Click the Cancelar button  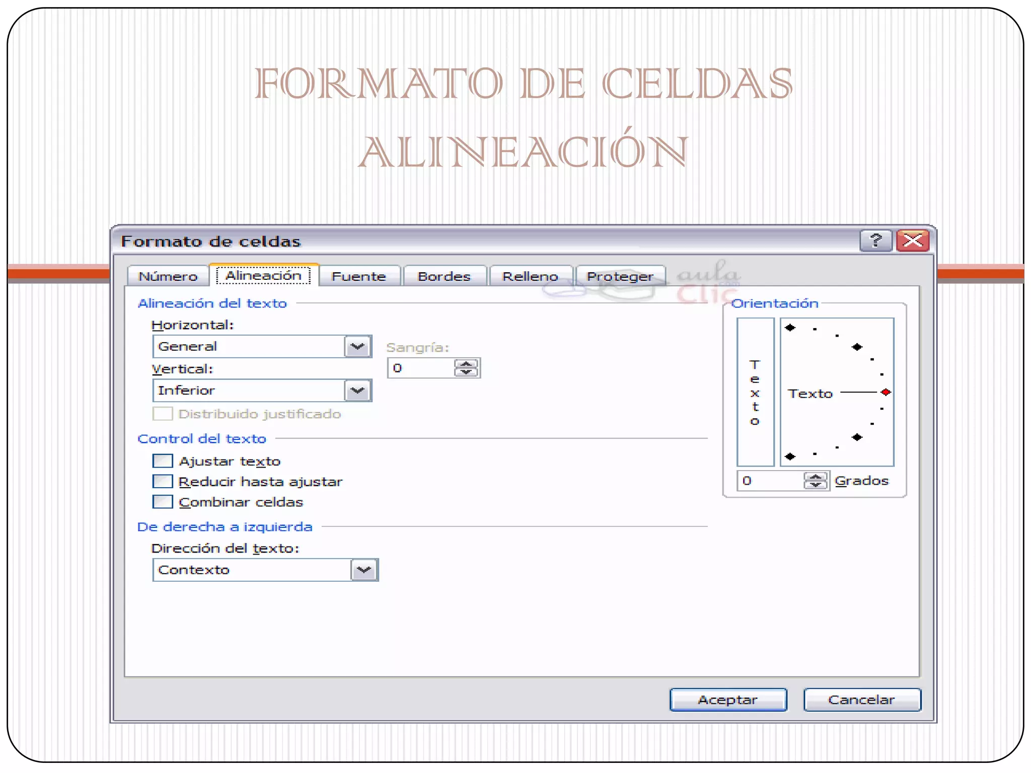862,700
